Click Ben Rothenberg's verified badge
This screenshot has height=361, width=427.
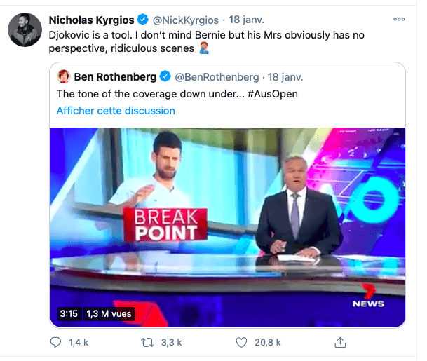tap(165, 76)
